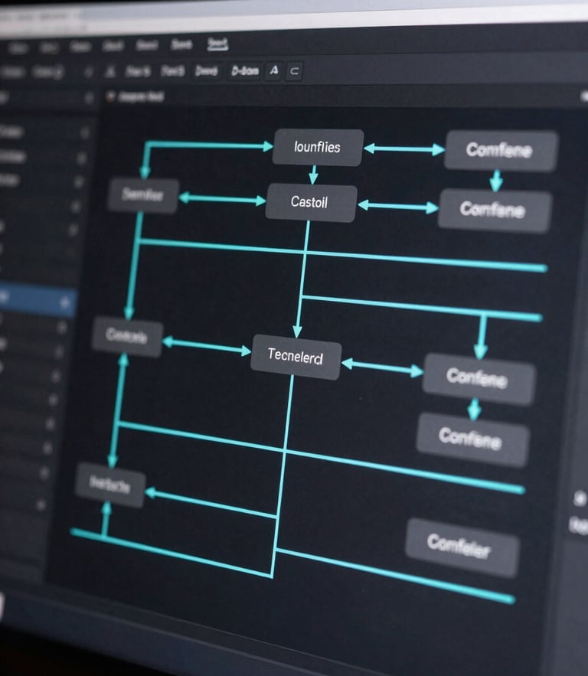Open the underlined active menu tab
This screenshot has width=588, height=676.
click(217, 44)
